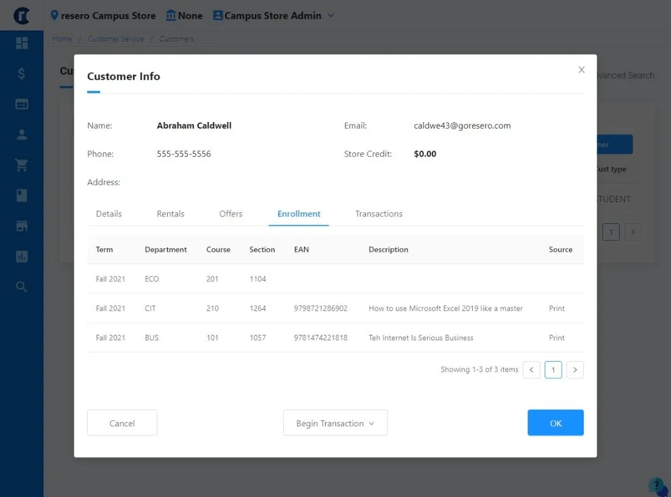Click the Department column header

coord(165,249)
